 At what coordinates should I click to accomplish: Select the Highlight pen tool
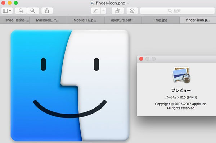coord(96,11)
